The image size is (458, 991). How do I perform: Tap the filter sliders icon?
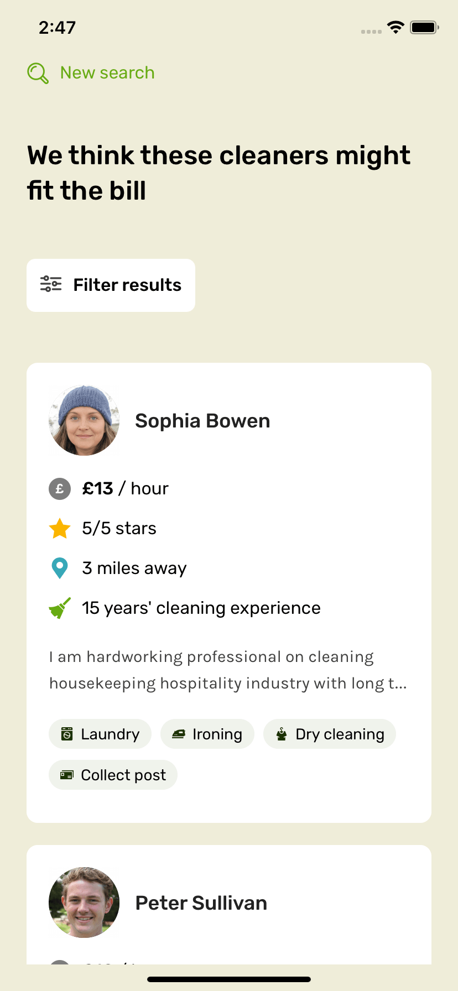coord(51,284)
